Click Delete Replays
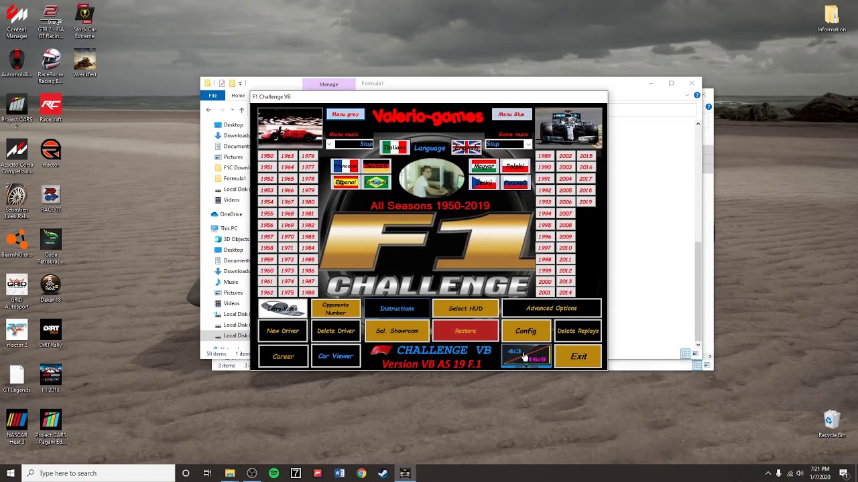The image size is (858, 482). coord(578,331)
